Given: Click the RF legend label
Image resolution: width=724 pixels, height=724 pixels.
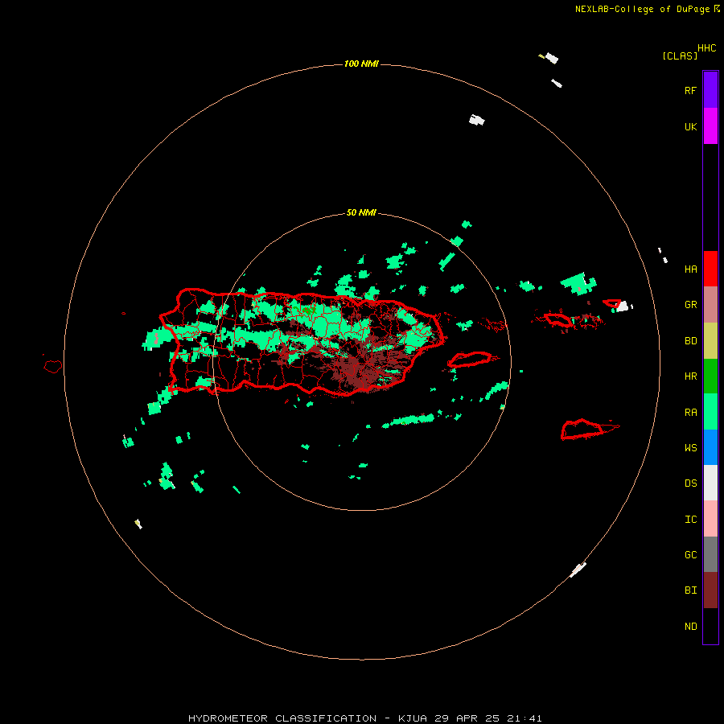Looking at the screenshot, I should pos(690,90).
